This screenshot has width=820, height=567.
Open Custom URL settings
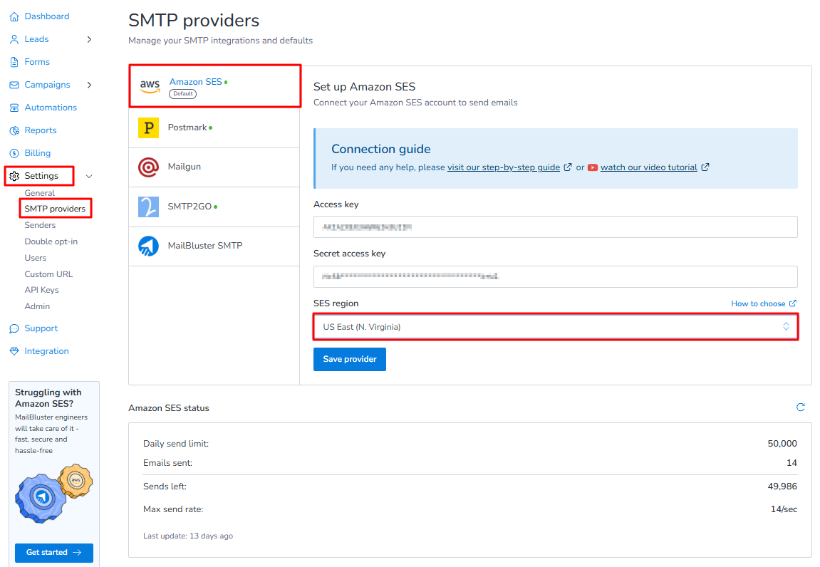tap(48, 274)
